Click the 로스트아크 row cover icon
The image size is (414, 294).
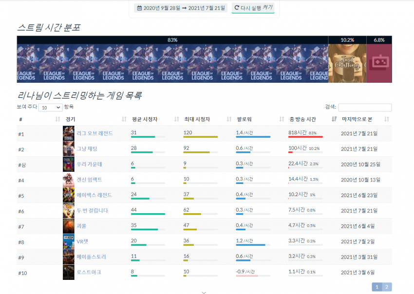tap(69, 273)
